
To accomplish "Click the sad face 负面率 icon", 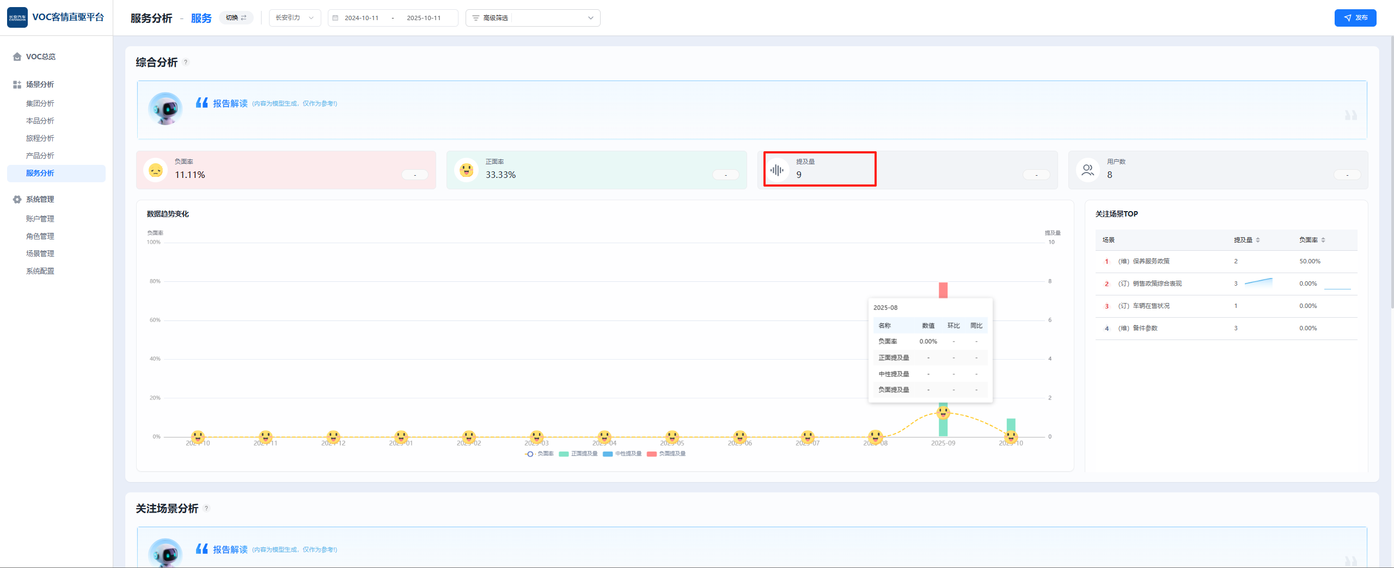I will point(156,170).
